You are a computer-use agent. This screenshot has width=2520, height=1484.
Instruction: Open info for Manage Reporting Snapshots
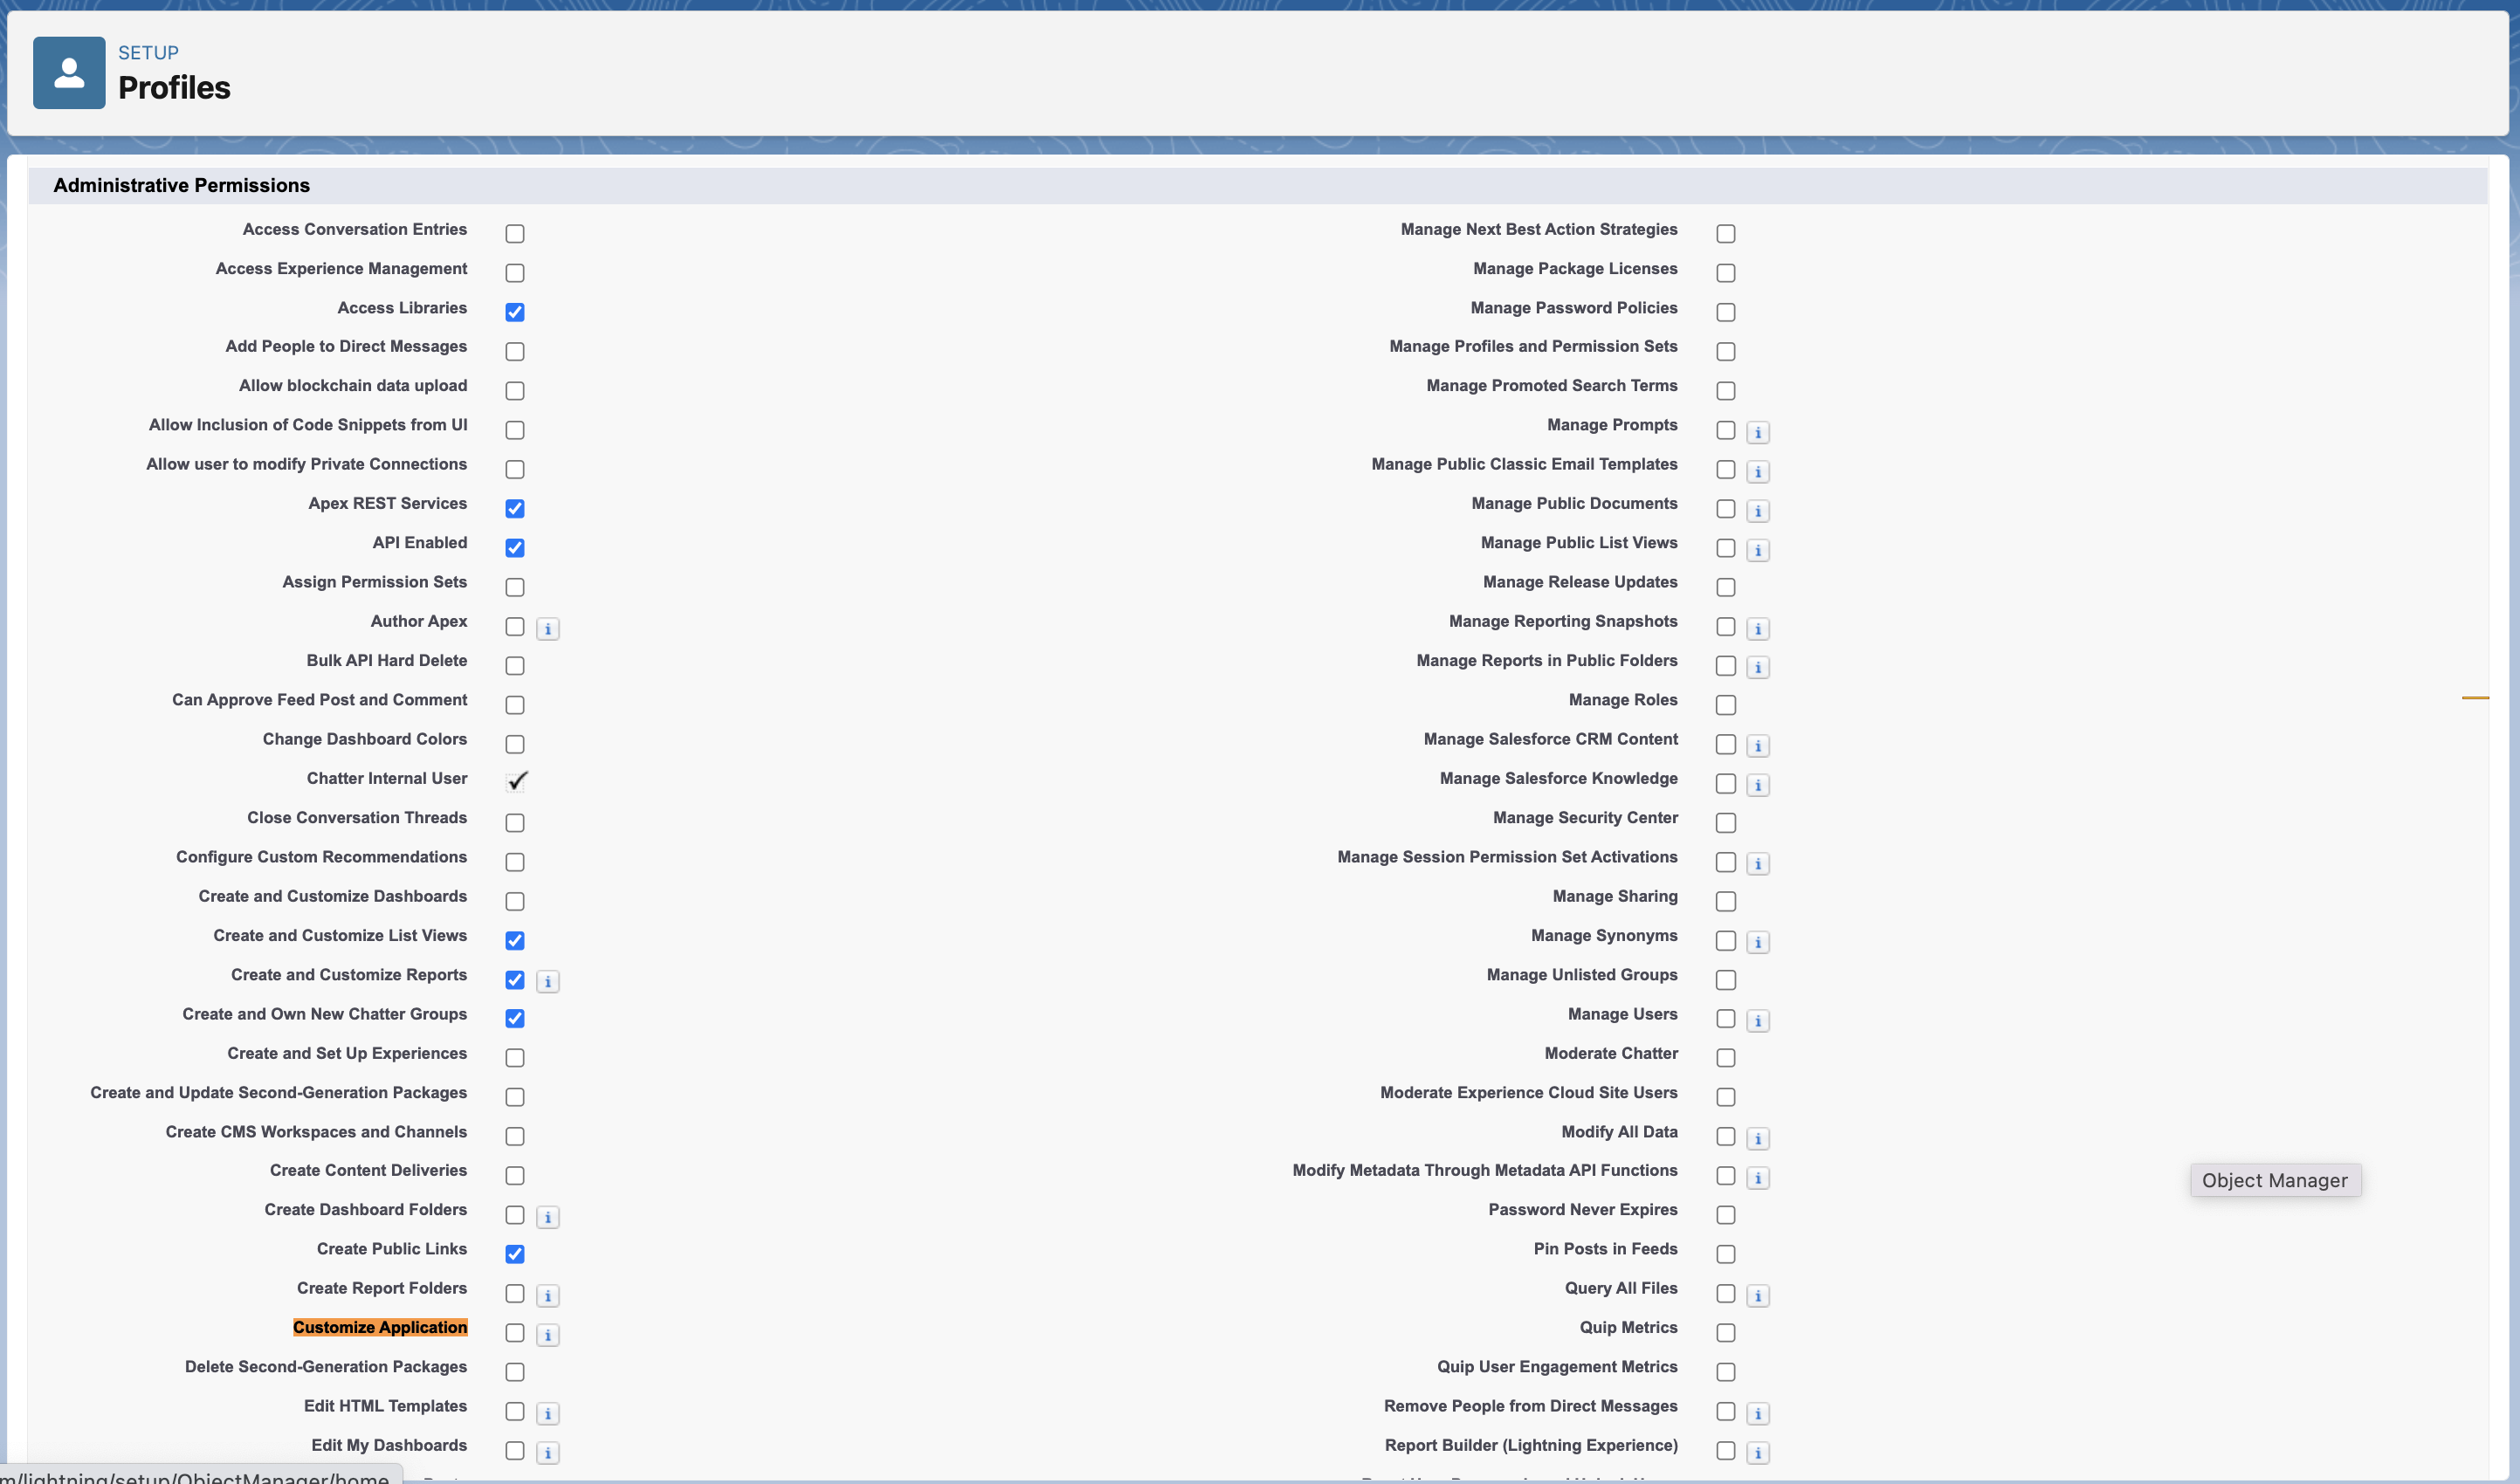pos(1758,629)
